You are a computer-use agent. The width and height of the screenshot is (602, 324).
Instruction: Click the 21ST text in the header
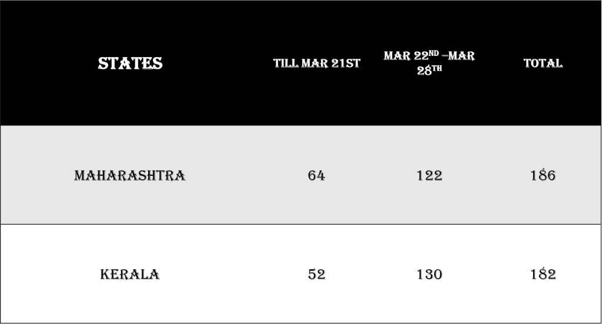pyautogui.click(x=346, y=64)
